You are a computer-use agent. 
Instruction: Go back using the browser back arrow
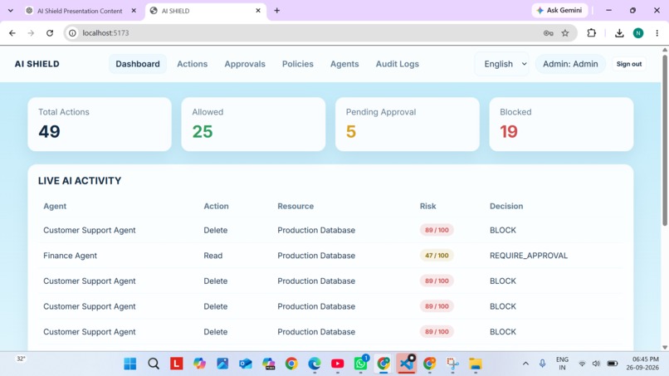(x=12, y=33)
